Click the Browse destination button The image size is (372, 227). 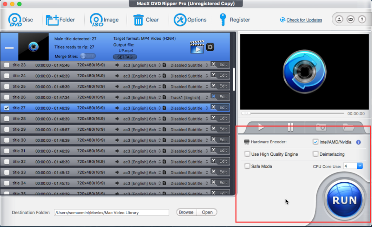186,212
